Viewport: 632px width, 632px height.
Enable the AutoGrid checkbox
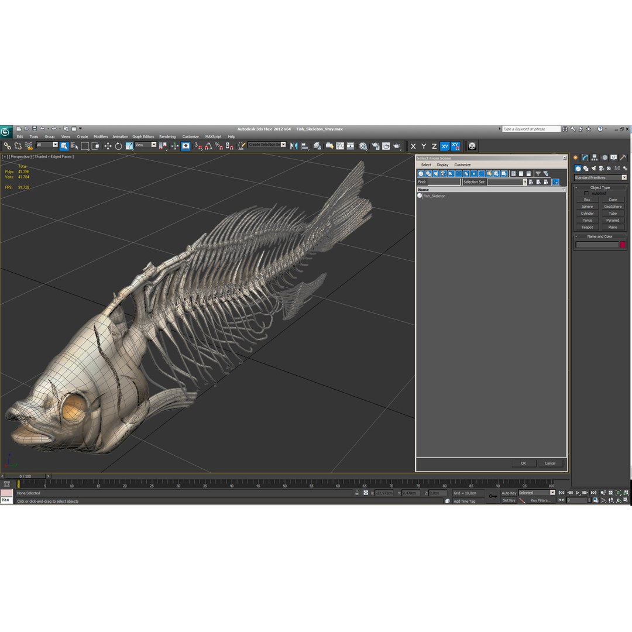586,194
